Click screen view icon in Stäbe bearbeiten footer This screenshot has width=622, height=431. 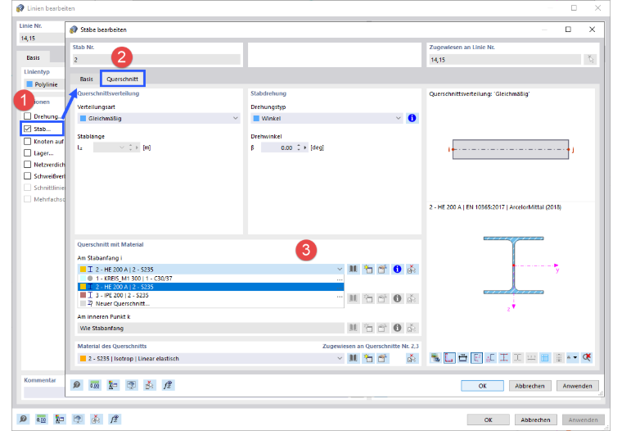(x=131, y=385)
